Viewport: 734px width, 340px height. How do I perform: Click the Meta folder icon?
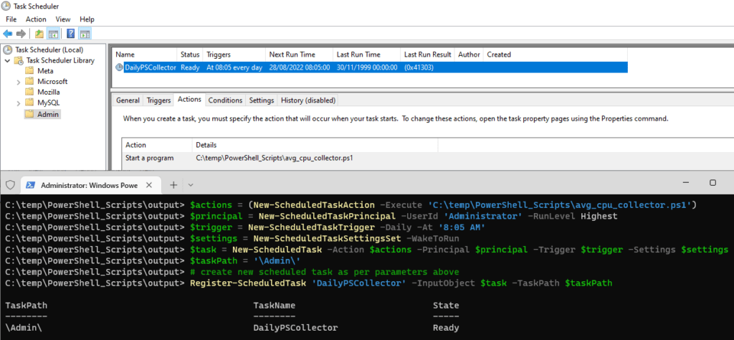coord(29,71)
